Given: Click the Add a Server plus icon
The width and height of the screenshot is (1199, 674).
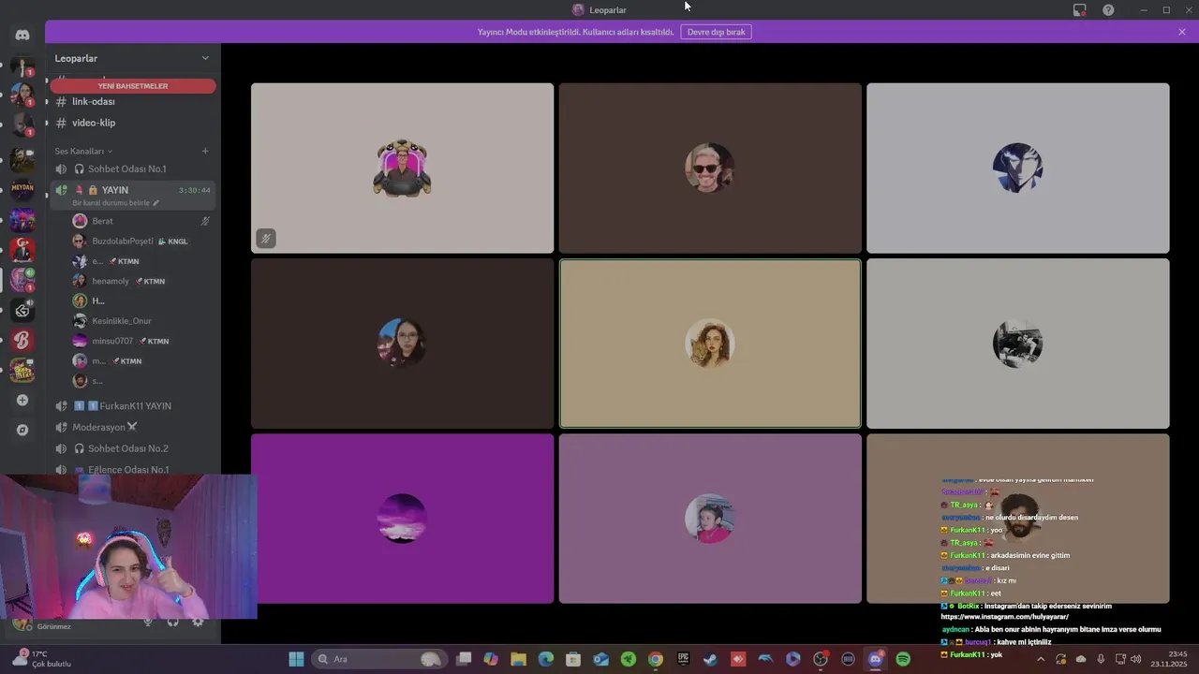Looking at the screenshot, I should click(22, 401).
